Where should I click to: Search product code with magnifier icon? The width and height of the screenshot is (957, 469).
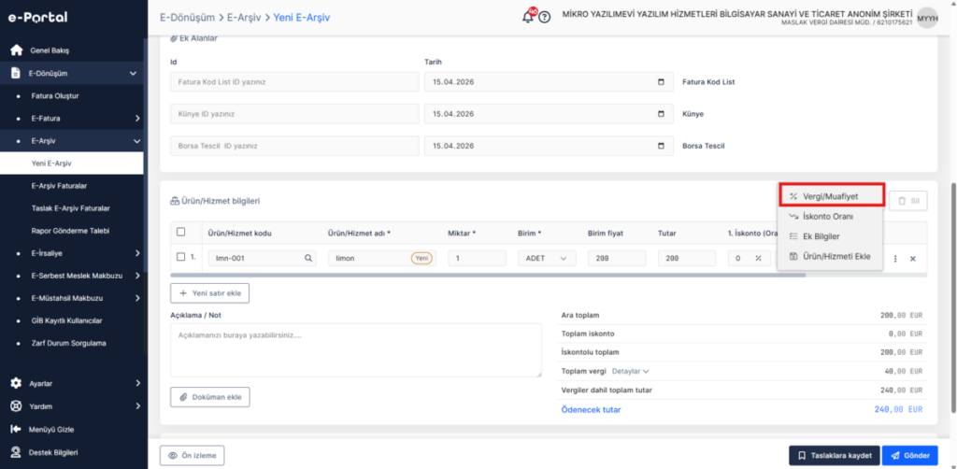pyautogui.click(x=308, y=258)
